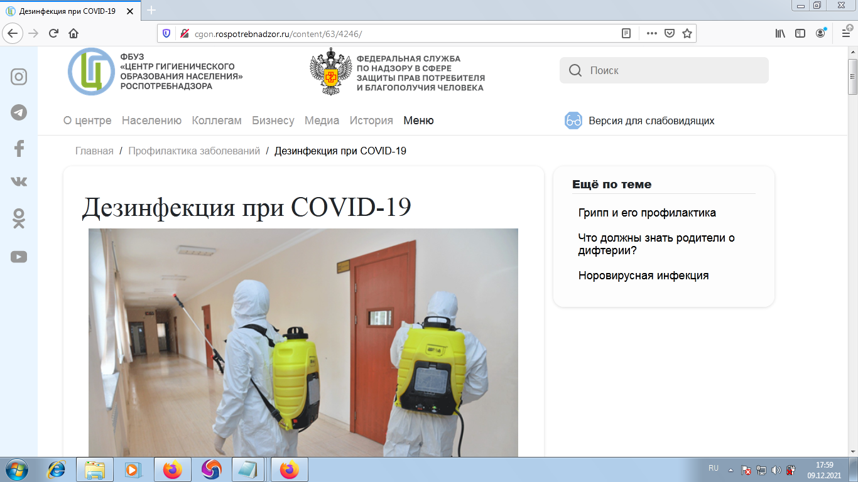858x482 pixels.
Task: Toggle Reader View in the address bar
Action: click(626, 34)
